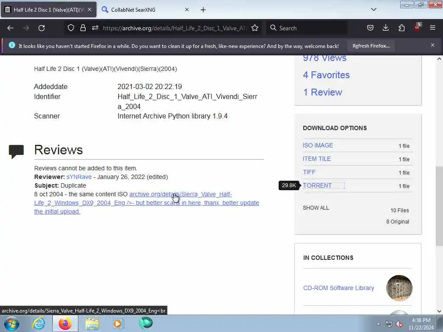
Task: Expand the list all tabs chevron
Action: pos(373,10)
